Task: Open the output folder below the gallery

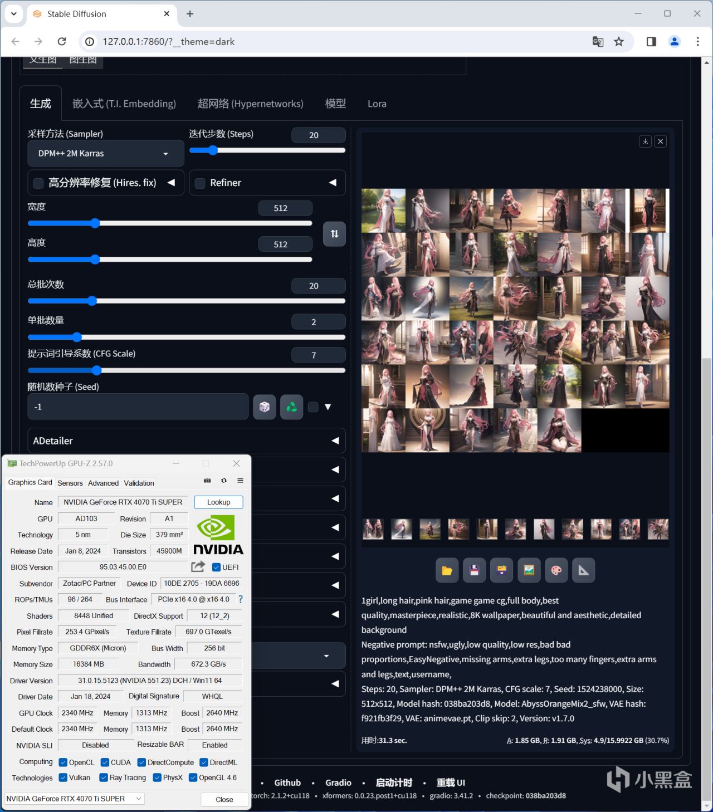Action: pyautogui.click(x=447, y=570)
